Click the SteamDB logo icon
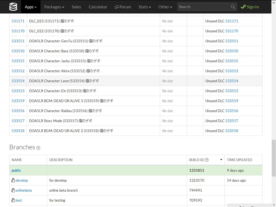 pos(13,7)
